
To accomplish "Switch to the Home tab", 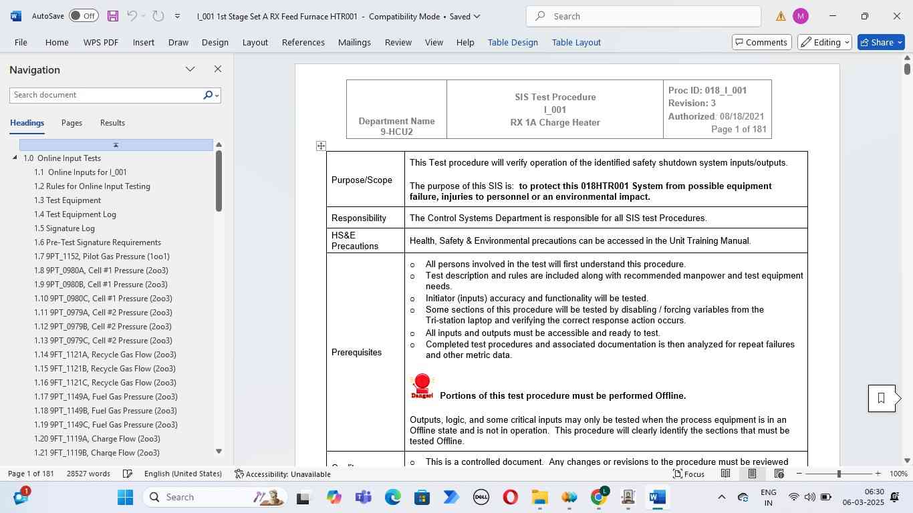I will [57, 42].
